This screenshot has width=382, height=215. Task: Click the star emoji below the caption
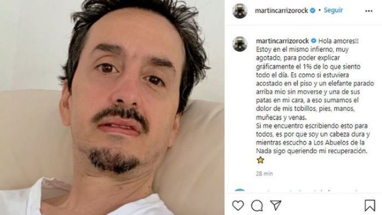pyautogui.click(x=261, y=160)
